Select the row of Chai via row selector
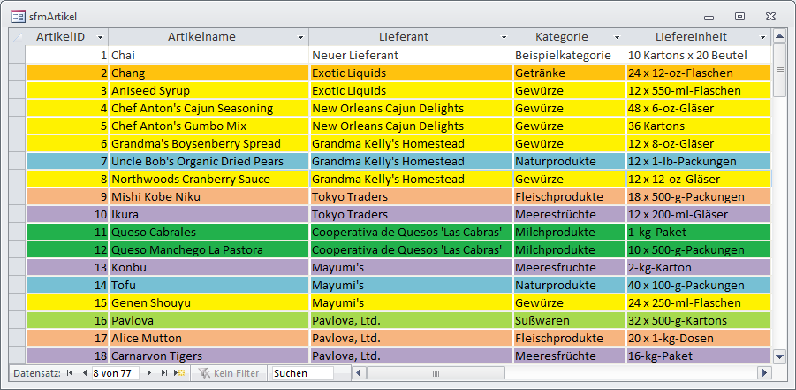796x390 pixels. (18, 55)
